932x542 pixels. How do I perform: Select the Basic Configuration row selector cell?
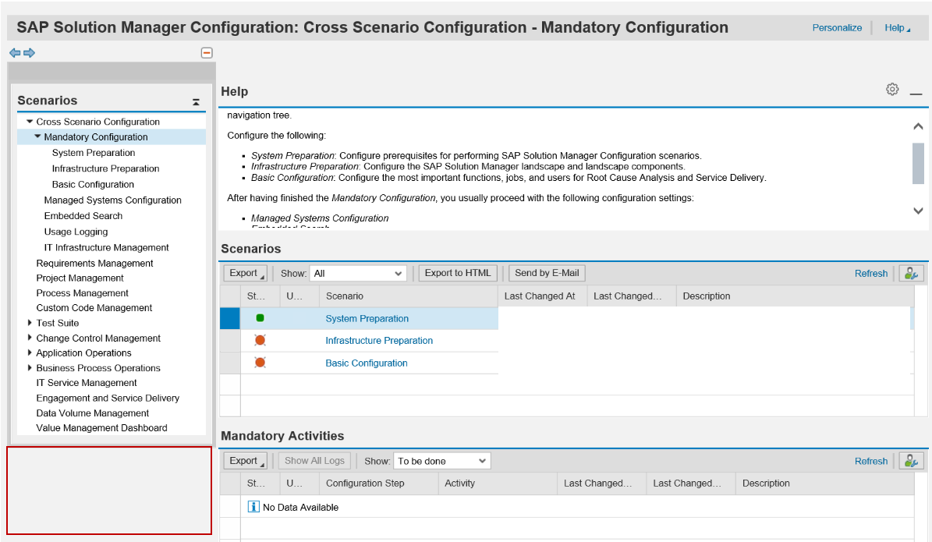click(x=229, y=363)
